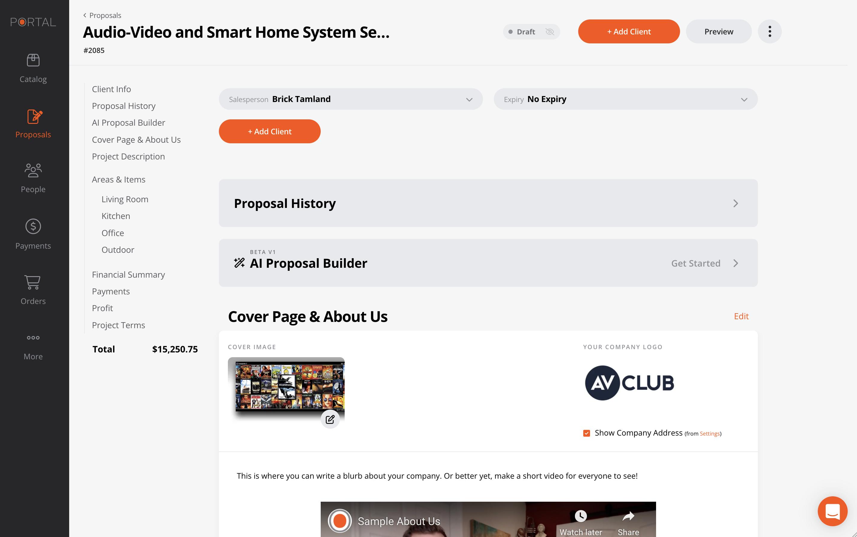This screenshot has height=537, width=857.
Task: Select Living Room in Areas list
Action: pos(125,199)
